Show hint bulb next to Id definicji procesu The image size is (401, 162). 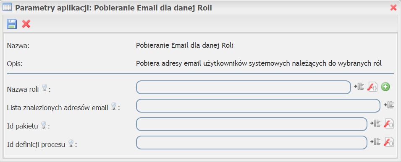pyautogui.click(x=71, y=143)
